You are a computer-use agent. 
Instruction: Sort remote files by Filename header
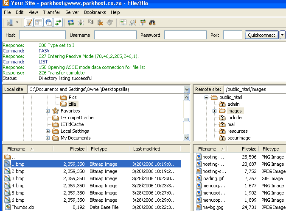click(210, 149)
